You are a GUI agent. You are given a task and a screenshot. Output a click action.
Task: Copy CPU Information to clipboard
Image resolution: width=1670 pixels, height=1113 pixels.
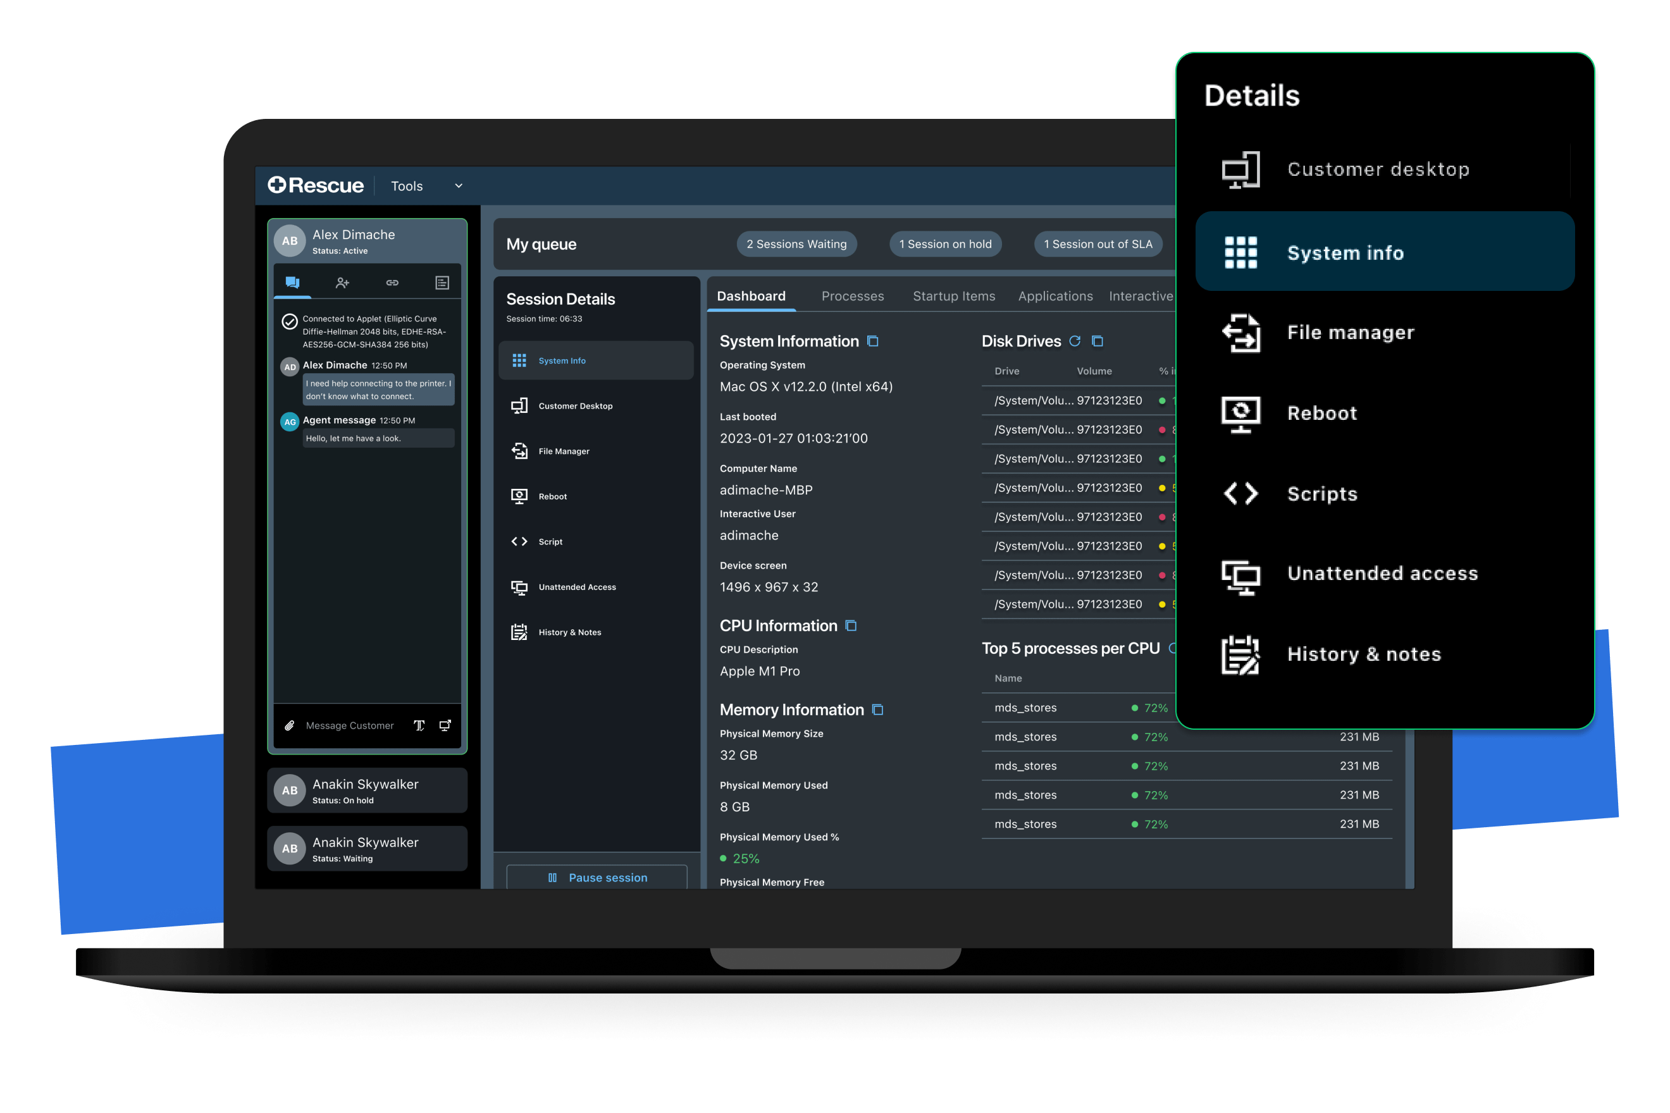click(x=851, y=626)
